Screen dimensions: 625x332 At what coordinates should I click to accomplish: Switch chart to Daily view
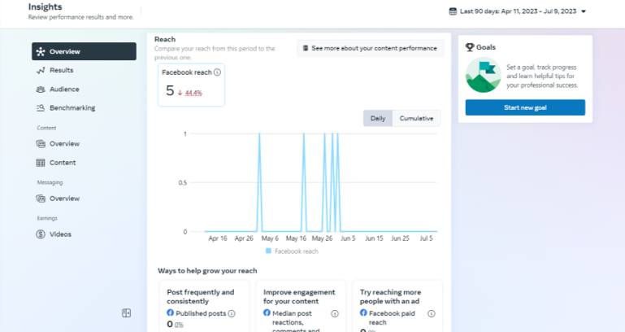378,119
